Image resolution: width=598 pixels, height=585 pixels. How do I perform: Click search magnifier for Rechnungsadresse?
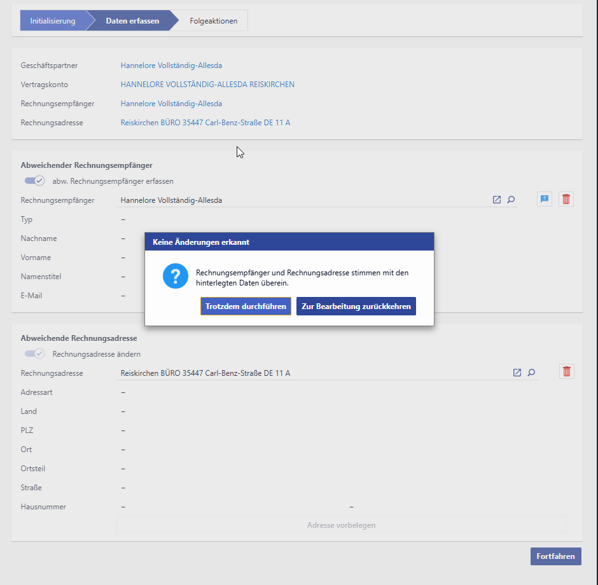531,373
